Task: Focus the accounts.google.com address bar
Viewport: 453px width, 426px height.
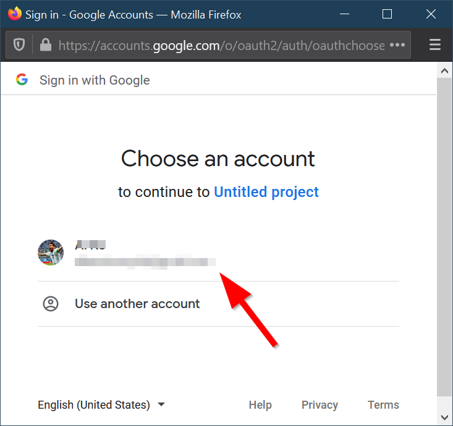Action: point(221,45)
